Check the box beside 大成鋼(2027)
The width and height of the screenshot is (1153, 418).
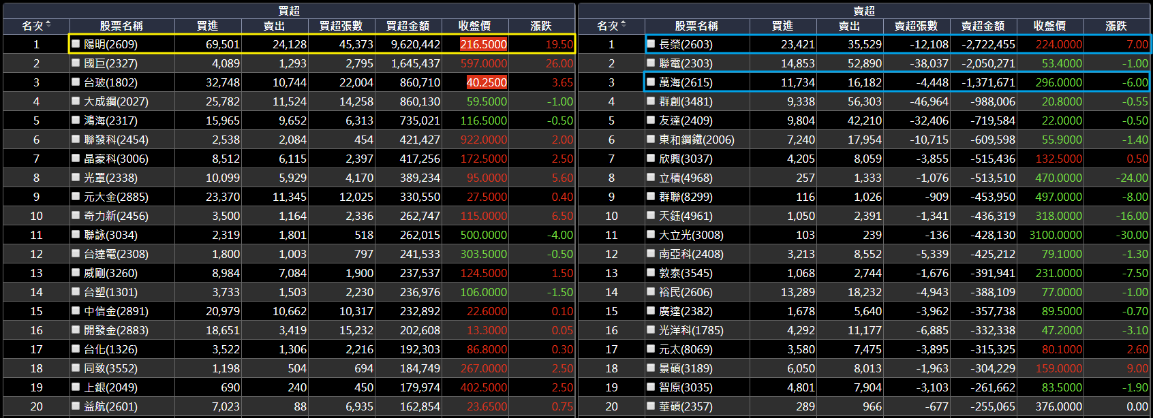click(76, 101)
